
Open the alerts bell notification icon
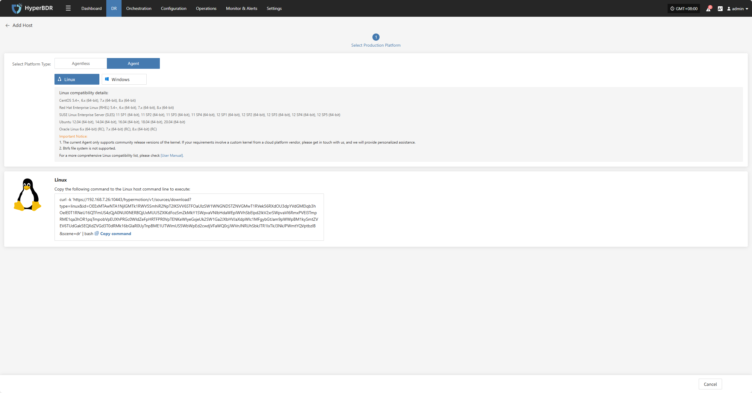708,9
